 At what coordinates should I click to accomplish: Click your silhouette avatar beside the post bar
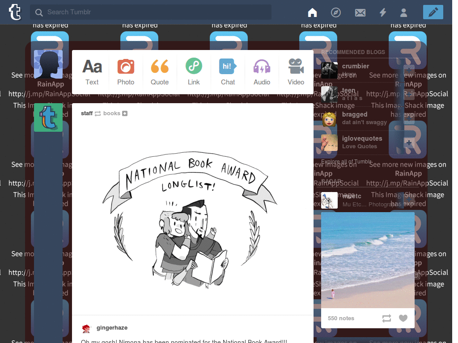pos(48,64)
